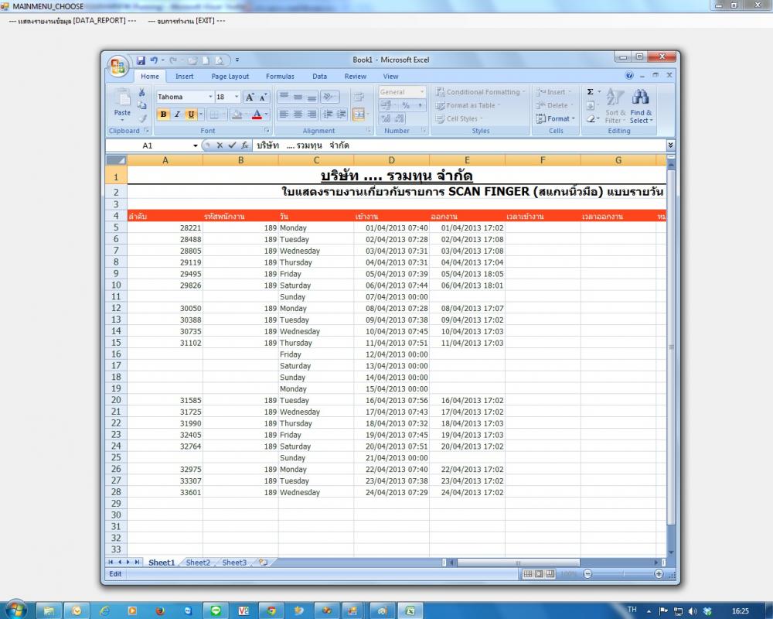Open the Formulas ribbon tab

click(x=280, y=77)
